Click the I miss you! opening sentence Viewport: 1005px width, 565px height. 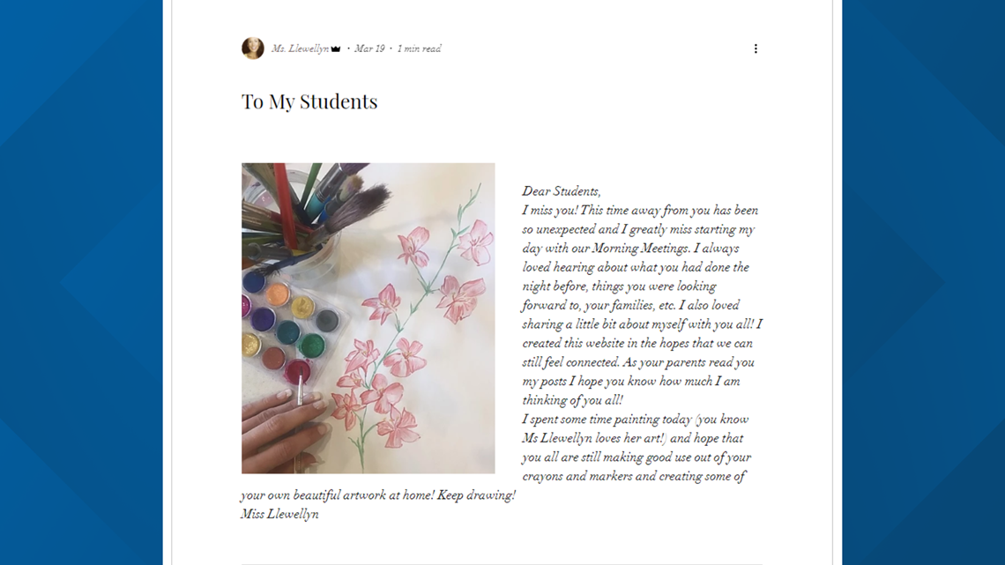pyautogui.click(x=550, y=210)
